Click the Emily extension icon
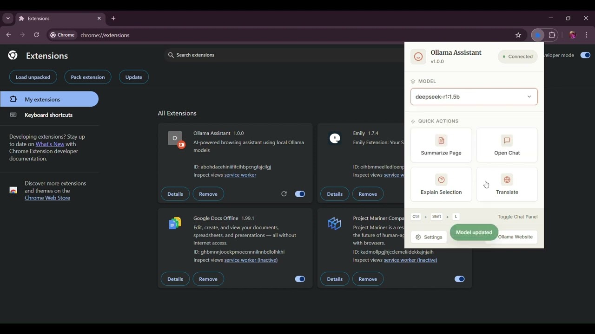Viewport: 595px width, 334px height. 335,138
